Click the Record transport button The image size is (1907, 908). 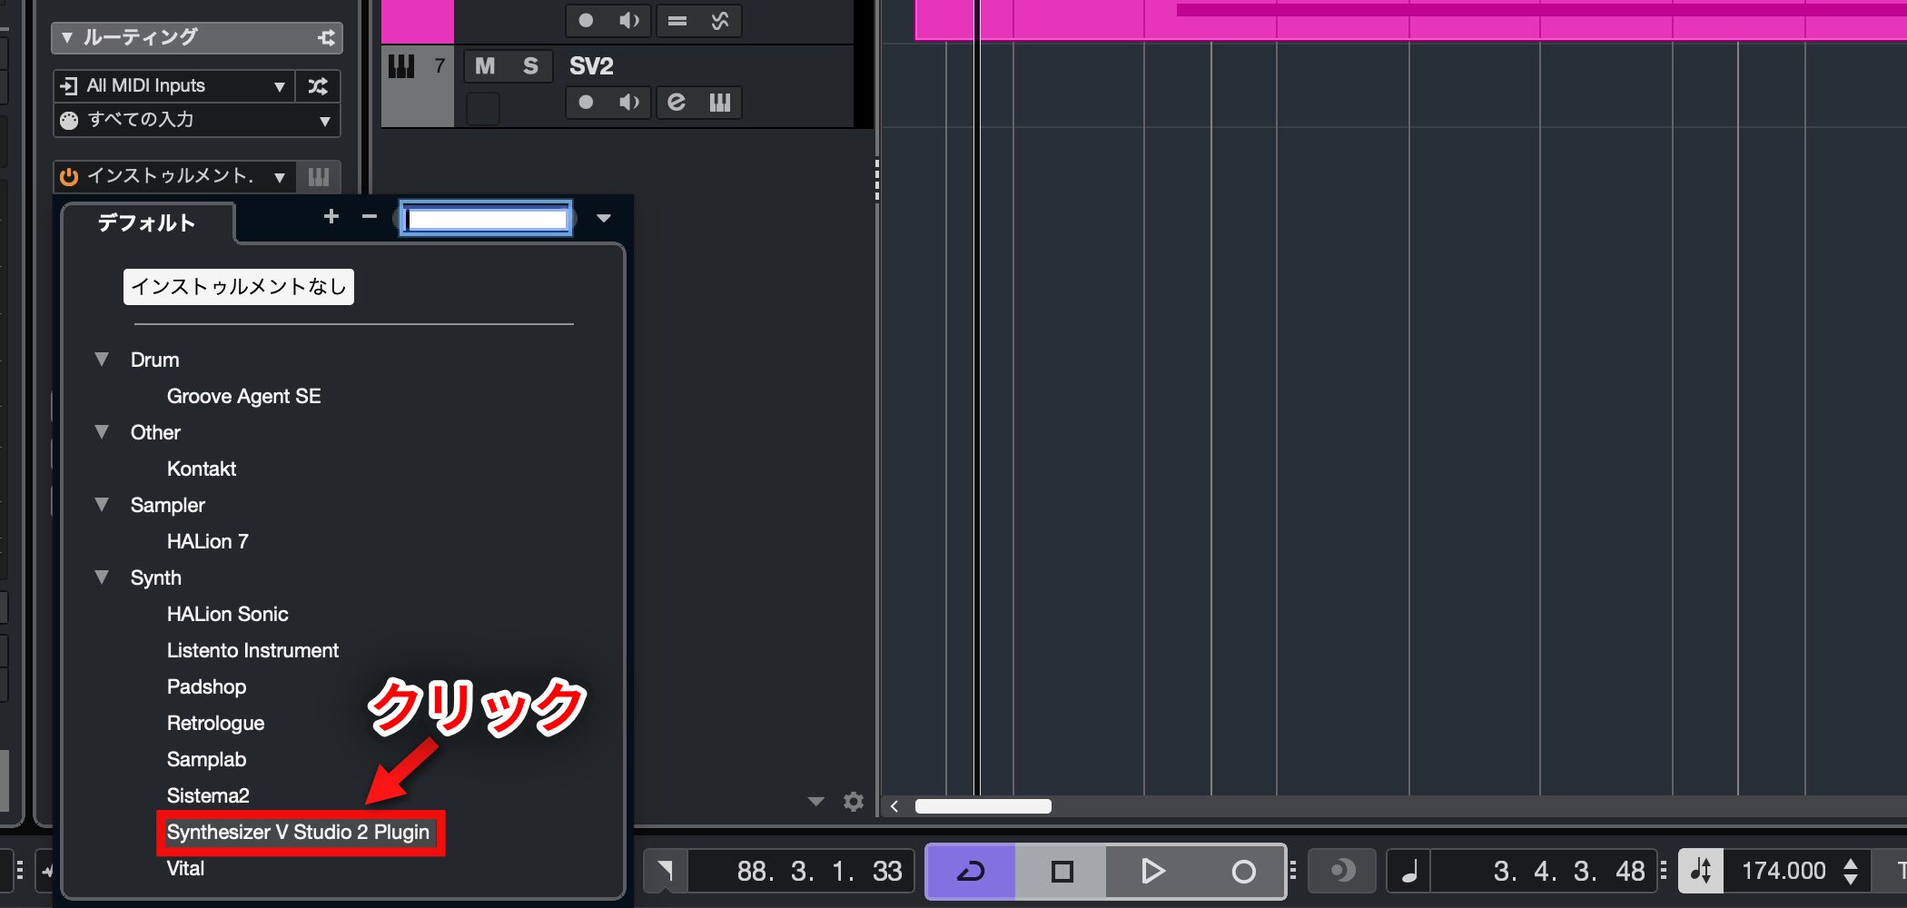pyautogui.click(x=1243, y=872)
